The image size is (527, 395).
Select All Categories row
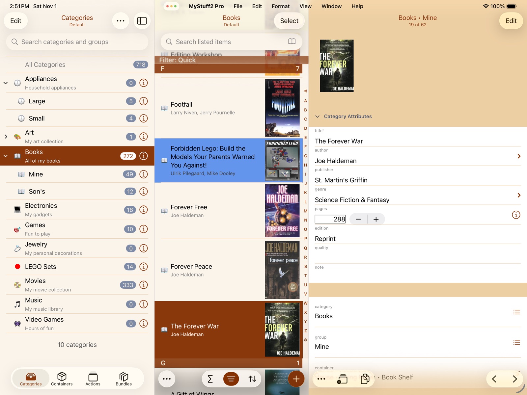pos(77,65)
